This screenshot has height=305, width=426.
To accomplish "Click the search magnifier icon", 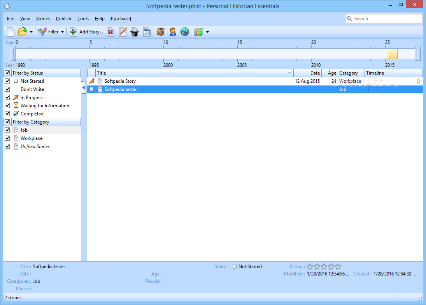I will click(x=349, y=18).
